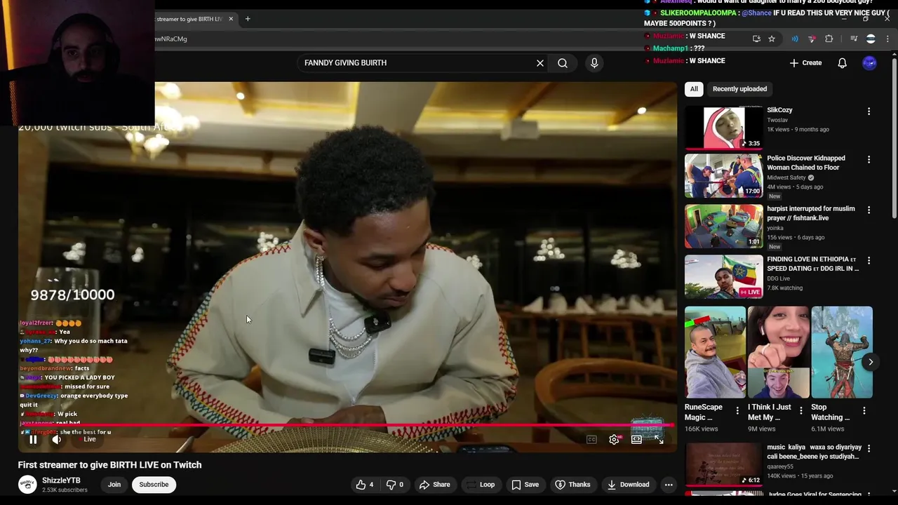Open Police Discover Kidnapped Woman thumbnail
Screen dimensions: 898x505
723,176
